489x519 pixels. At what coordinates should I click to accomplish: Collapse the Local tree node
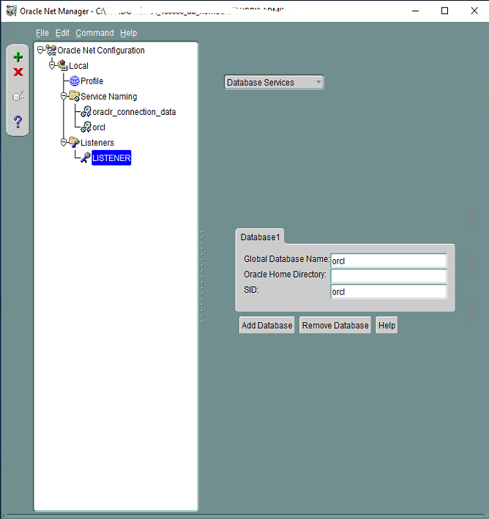click(x=52, y=65)
